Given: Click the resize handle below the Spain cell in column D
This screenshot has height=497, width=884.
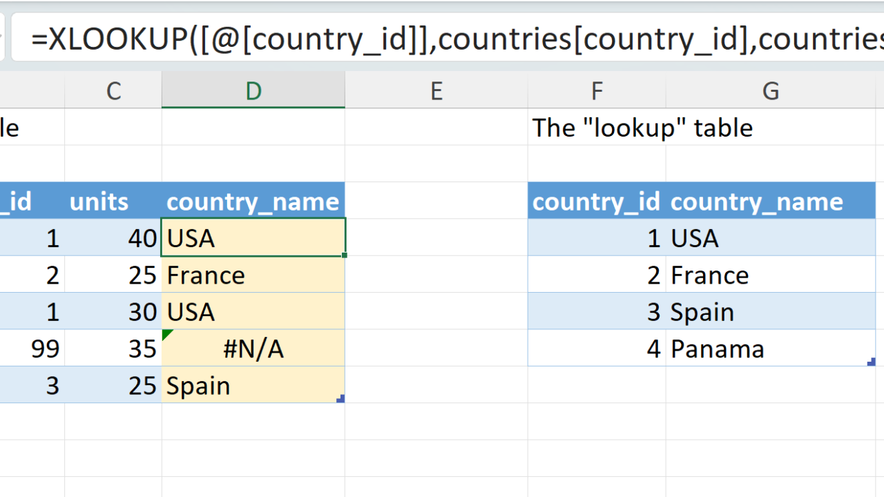Looking at the screenshot, I should click(340, 398).
